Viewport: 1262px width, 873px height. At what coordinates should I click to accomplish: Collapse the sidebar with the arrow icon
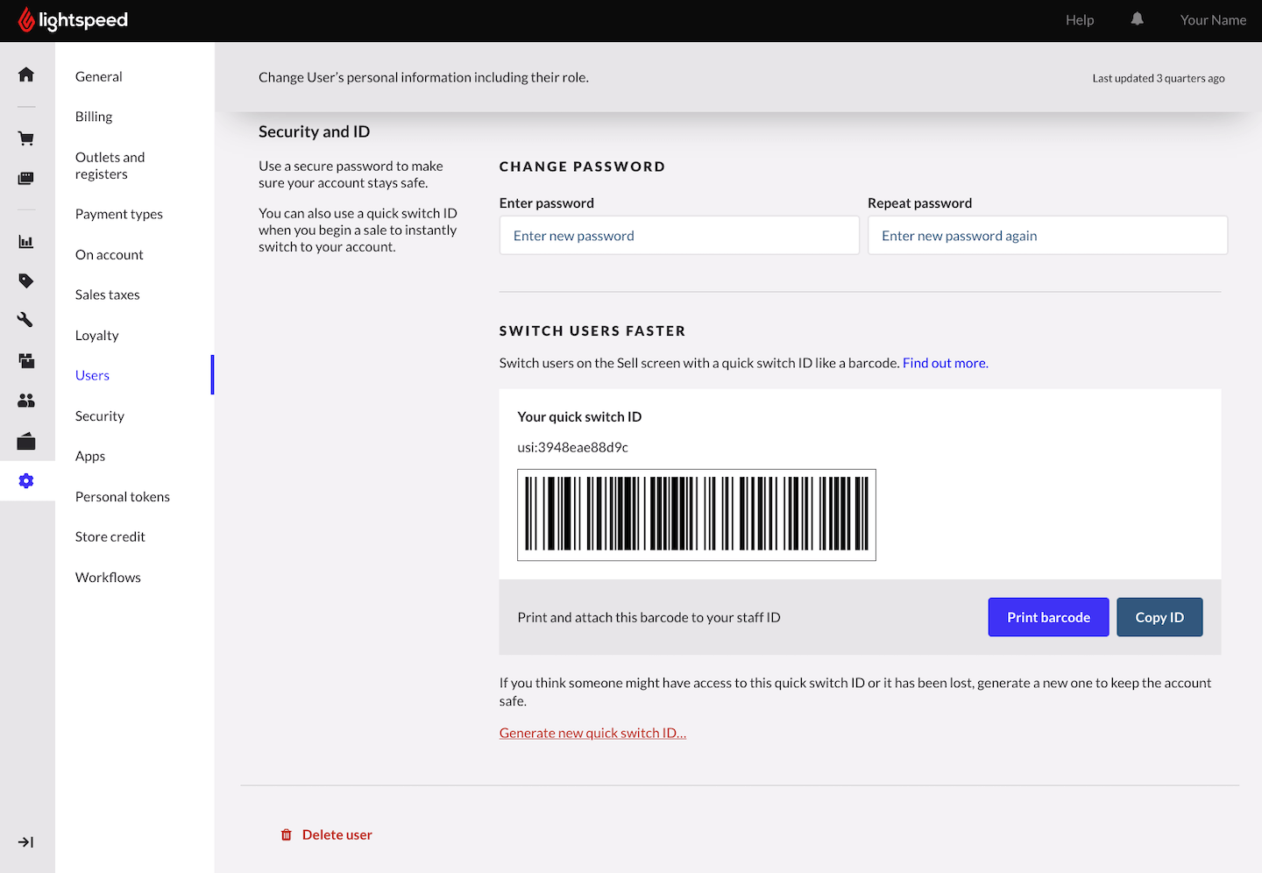point(26,841)
